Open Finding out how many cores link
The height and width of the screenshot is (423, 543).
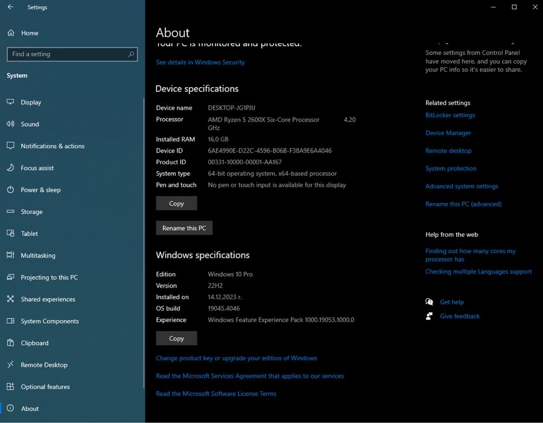(470, 255)
